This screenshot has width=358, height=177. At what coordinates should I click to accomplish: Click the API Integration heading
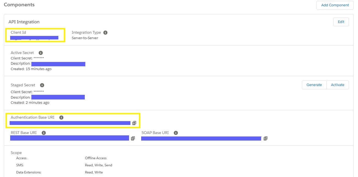24,22
